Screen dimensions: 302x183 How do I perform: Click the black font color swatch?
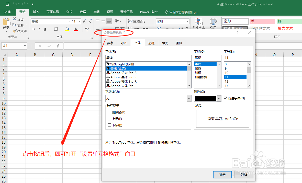point(206,98)
